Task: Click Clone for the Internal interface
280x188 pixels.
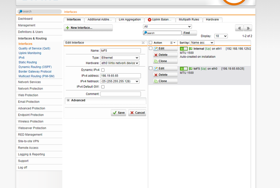Action: coord(165,61)
